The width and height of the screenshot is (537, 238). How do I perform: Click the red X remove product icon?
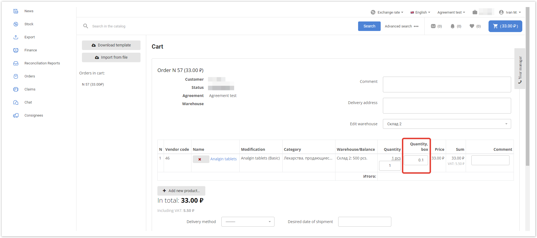tap(200, 159)
